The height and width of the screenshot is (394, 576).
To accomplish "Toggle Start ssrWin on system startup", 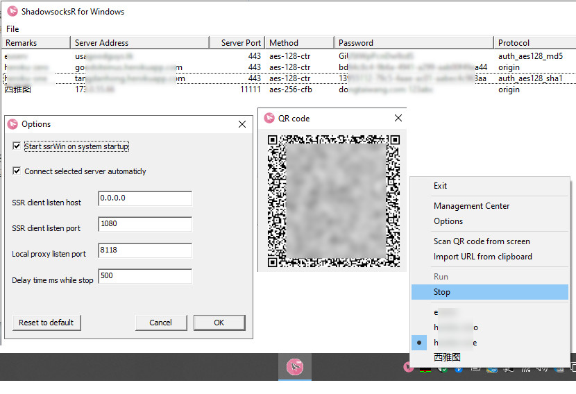I will [17, 146].
